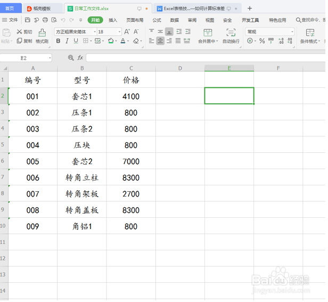328x302 pixels.
Task: Toggle top vertical alignment
Action: pos(151,31)
